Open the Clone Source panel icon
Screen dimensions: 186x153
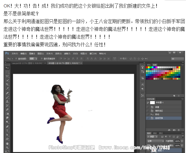click(x=143, y=78)
